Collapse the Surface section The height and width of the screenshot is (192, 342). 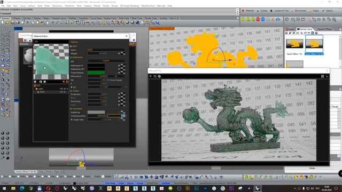[x=71, y=91]
